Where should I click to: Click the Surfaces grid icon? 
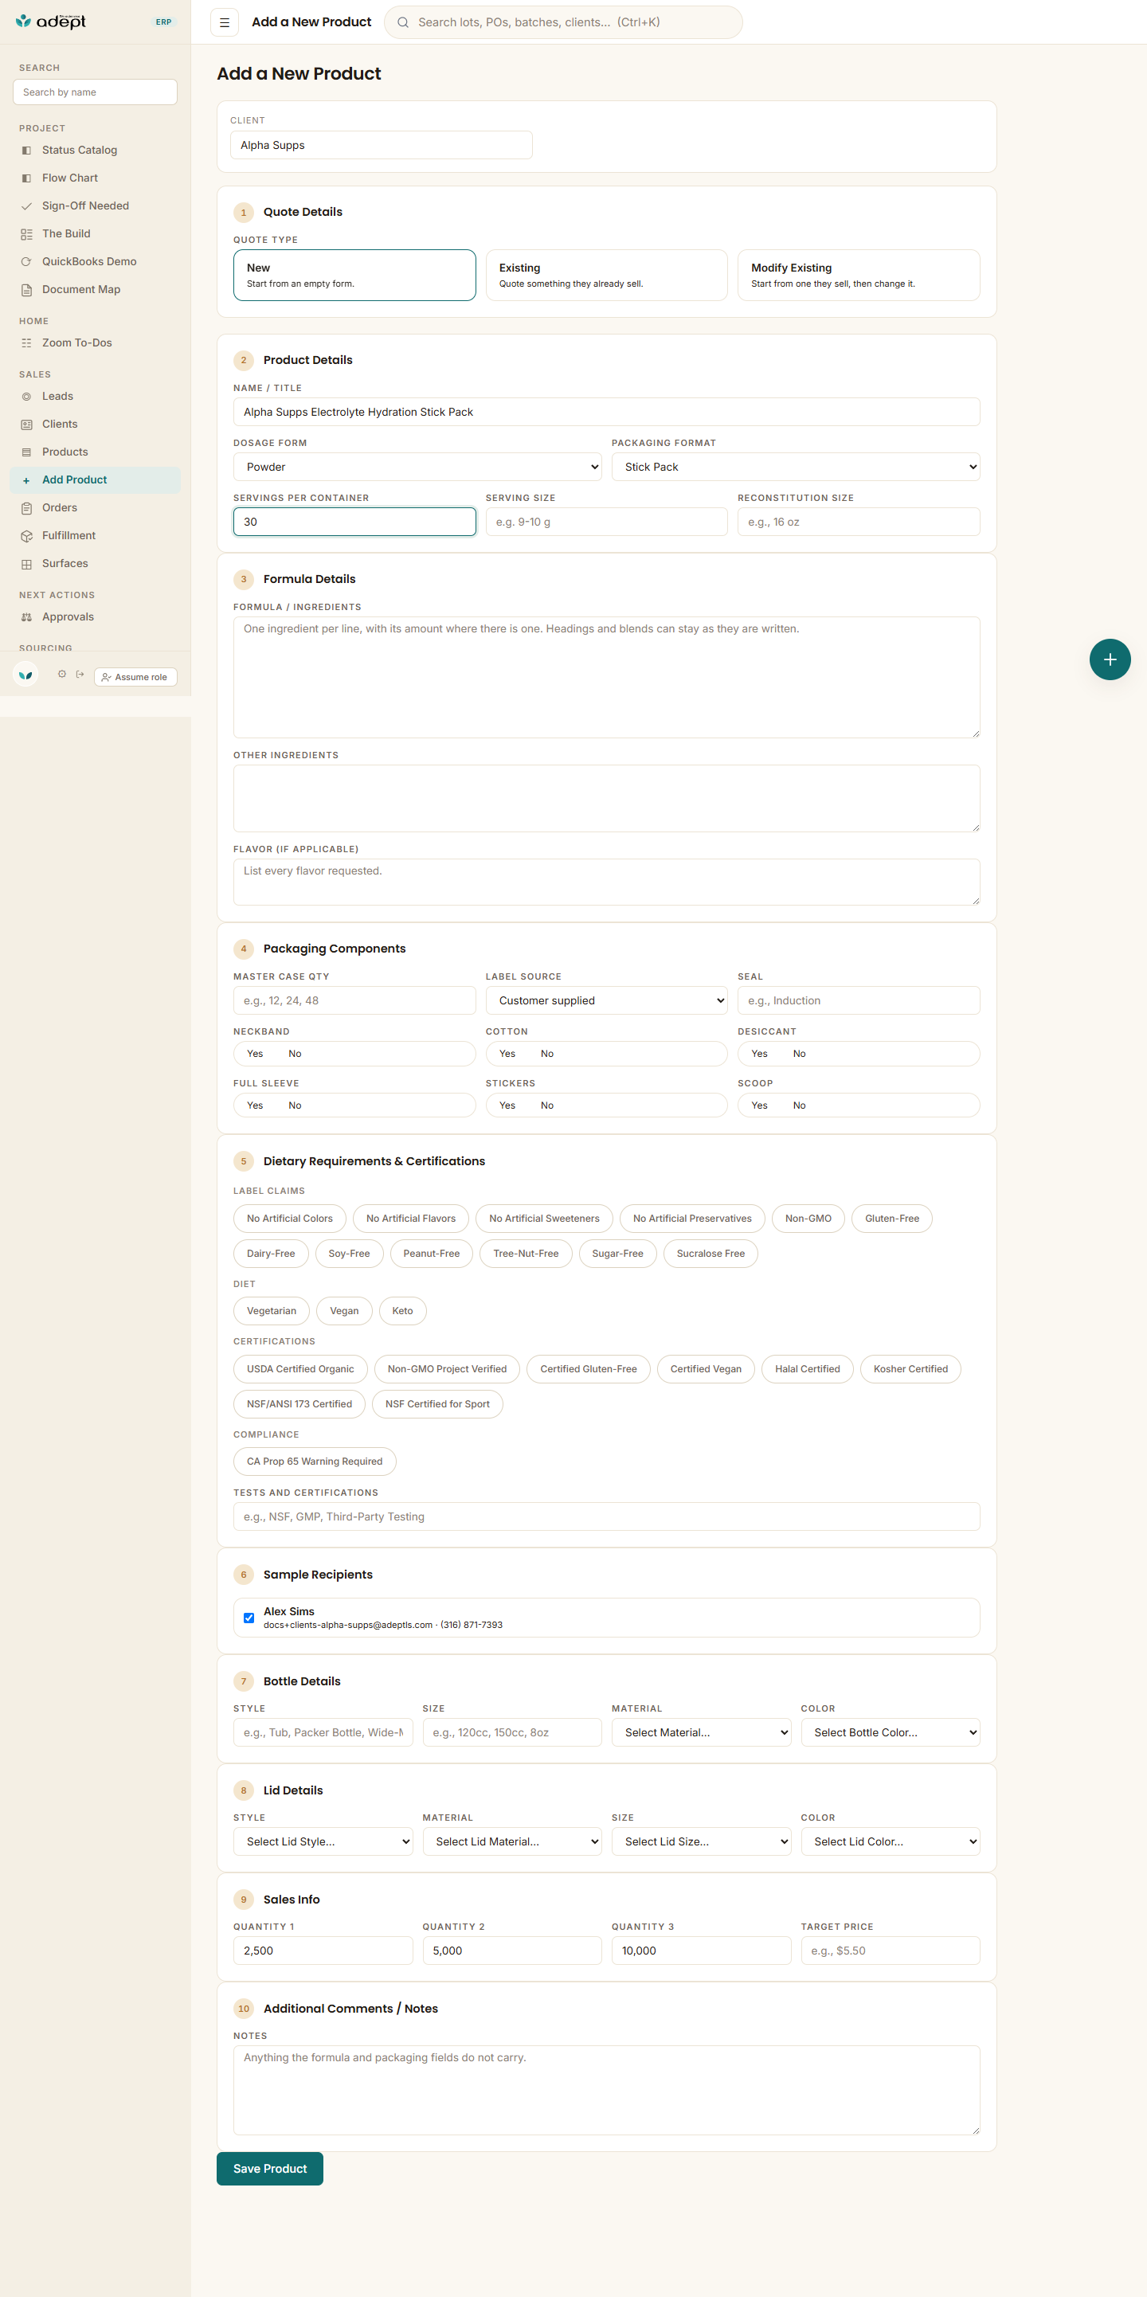pyautogui.click(x=27, y=564)
